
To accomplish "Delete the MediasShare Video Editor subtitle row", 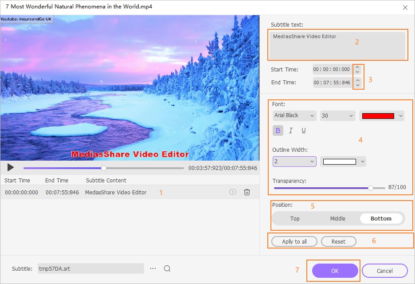I will pyautogui.click(x=247, y=192).
